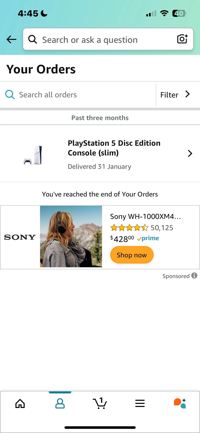Viewport: 200px width, 433px height.
Task: Tap the back arrow icon
Action: click(11, 39)
